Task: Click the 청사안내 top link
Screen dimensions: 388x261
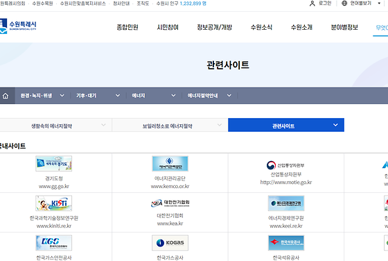Action: click(x=121, y=3)
